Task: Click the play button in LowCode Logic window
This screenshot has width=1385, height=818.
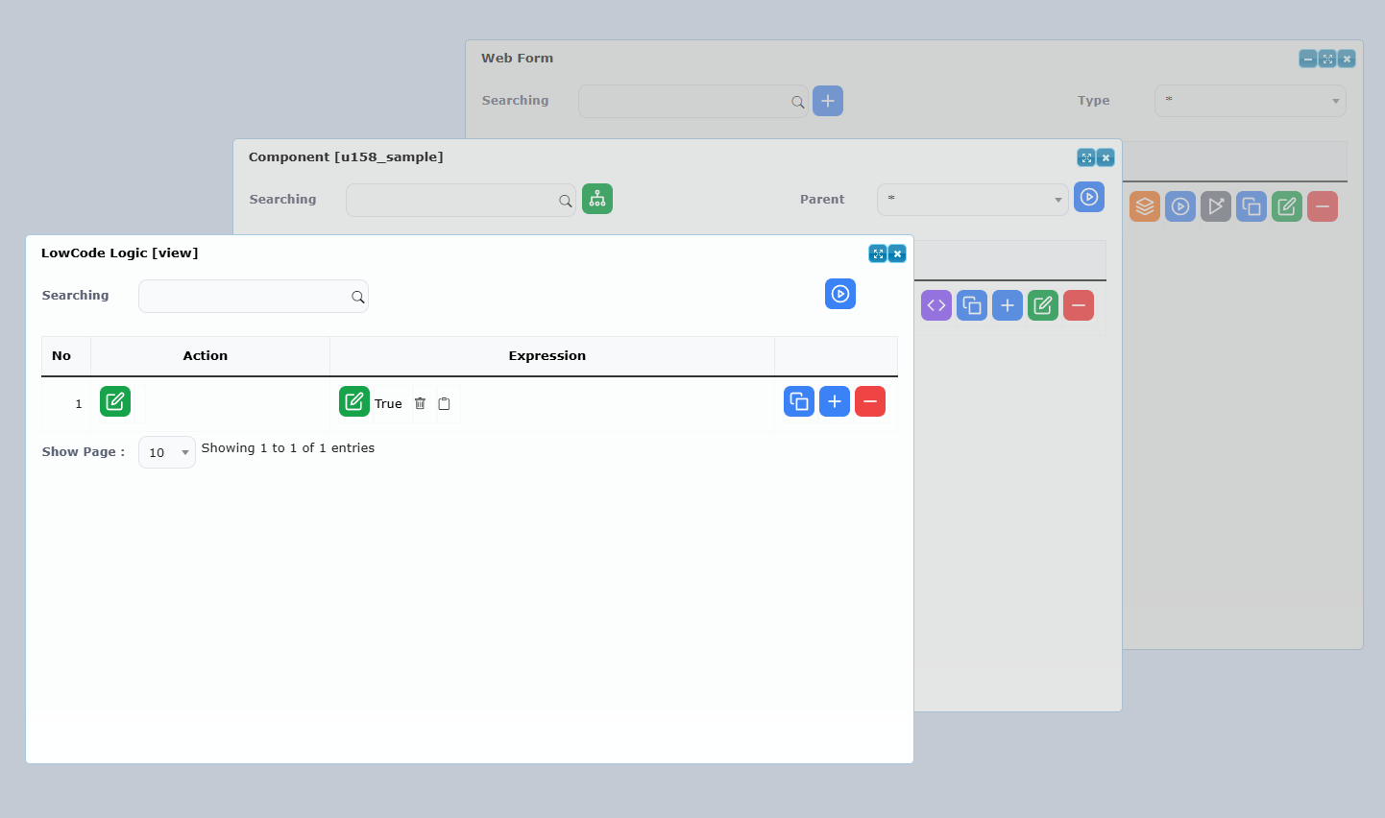Action: click(x=840, y=294)
